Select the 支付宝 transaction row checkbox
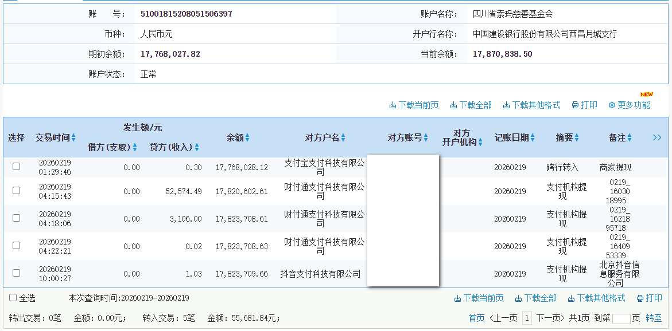Image resolution: width=672 pixels, height=331 pixels. pyautogui.click(x=17, y=166)
